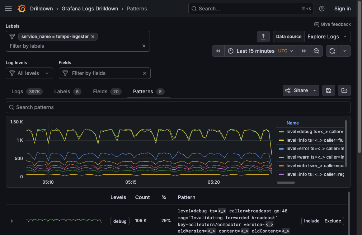Viewport: 362px width, 235px height.
Task: Click the upload arrow icon near Data source
Action: tap(263, 36)
